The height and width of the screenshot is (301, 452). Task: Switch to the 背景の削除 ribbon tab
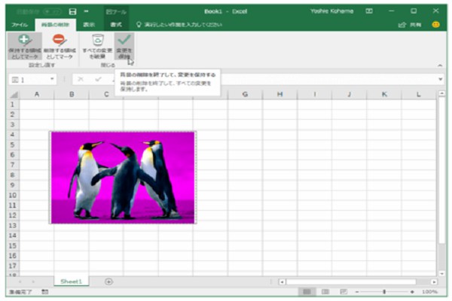tap(55, 25)
